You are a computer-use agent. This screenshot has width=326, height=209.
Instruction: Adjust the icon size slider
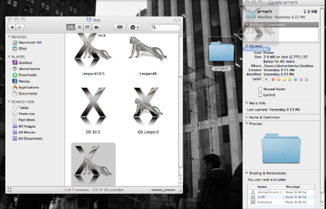click(163, 190)
